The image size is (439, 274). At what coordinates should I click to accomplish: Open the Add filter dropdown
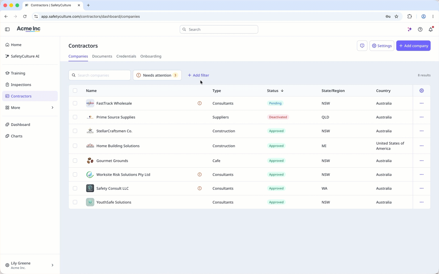(x=198, y=75)
